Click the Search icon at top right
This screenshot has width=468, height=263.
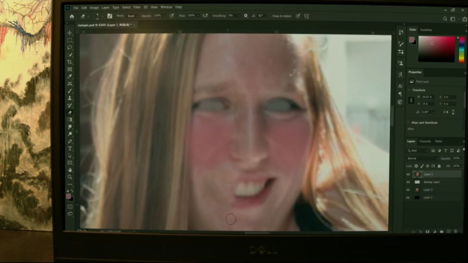(x=445, y=19)
